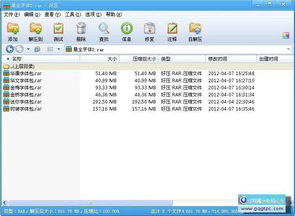Screen dimensions: 295x216
Task: Go back with the left arrow button
Action: (x=9, y=49)
